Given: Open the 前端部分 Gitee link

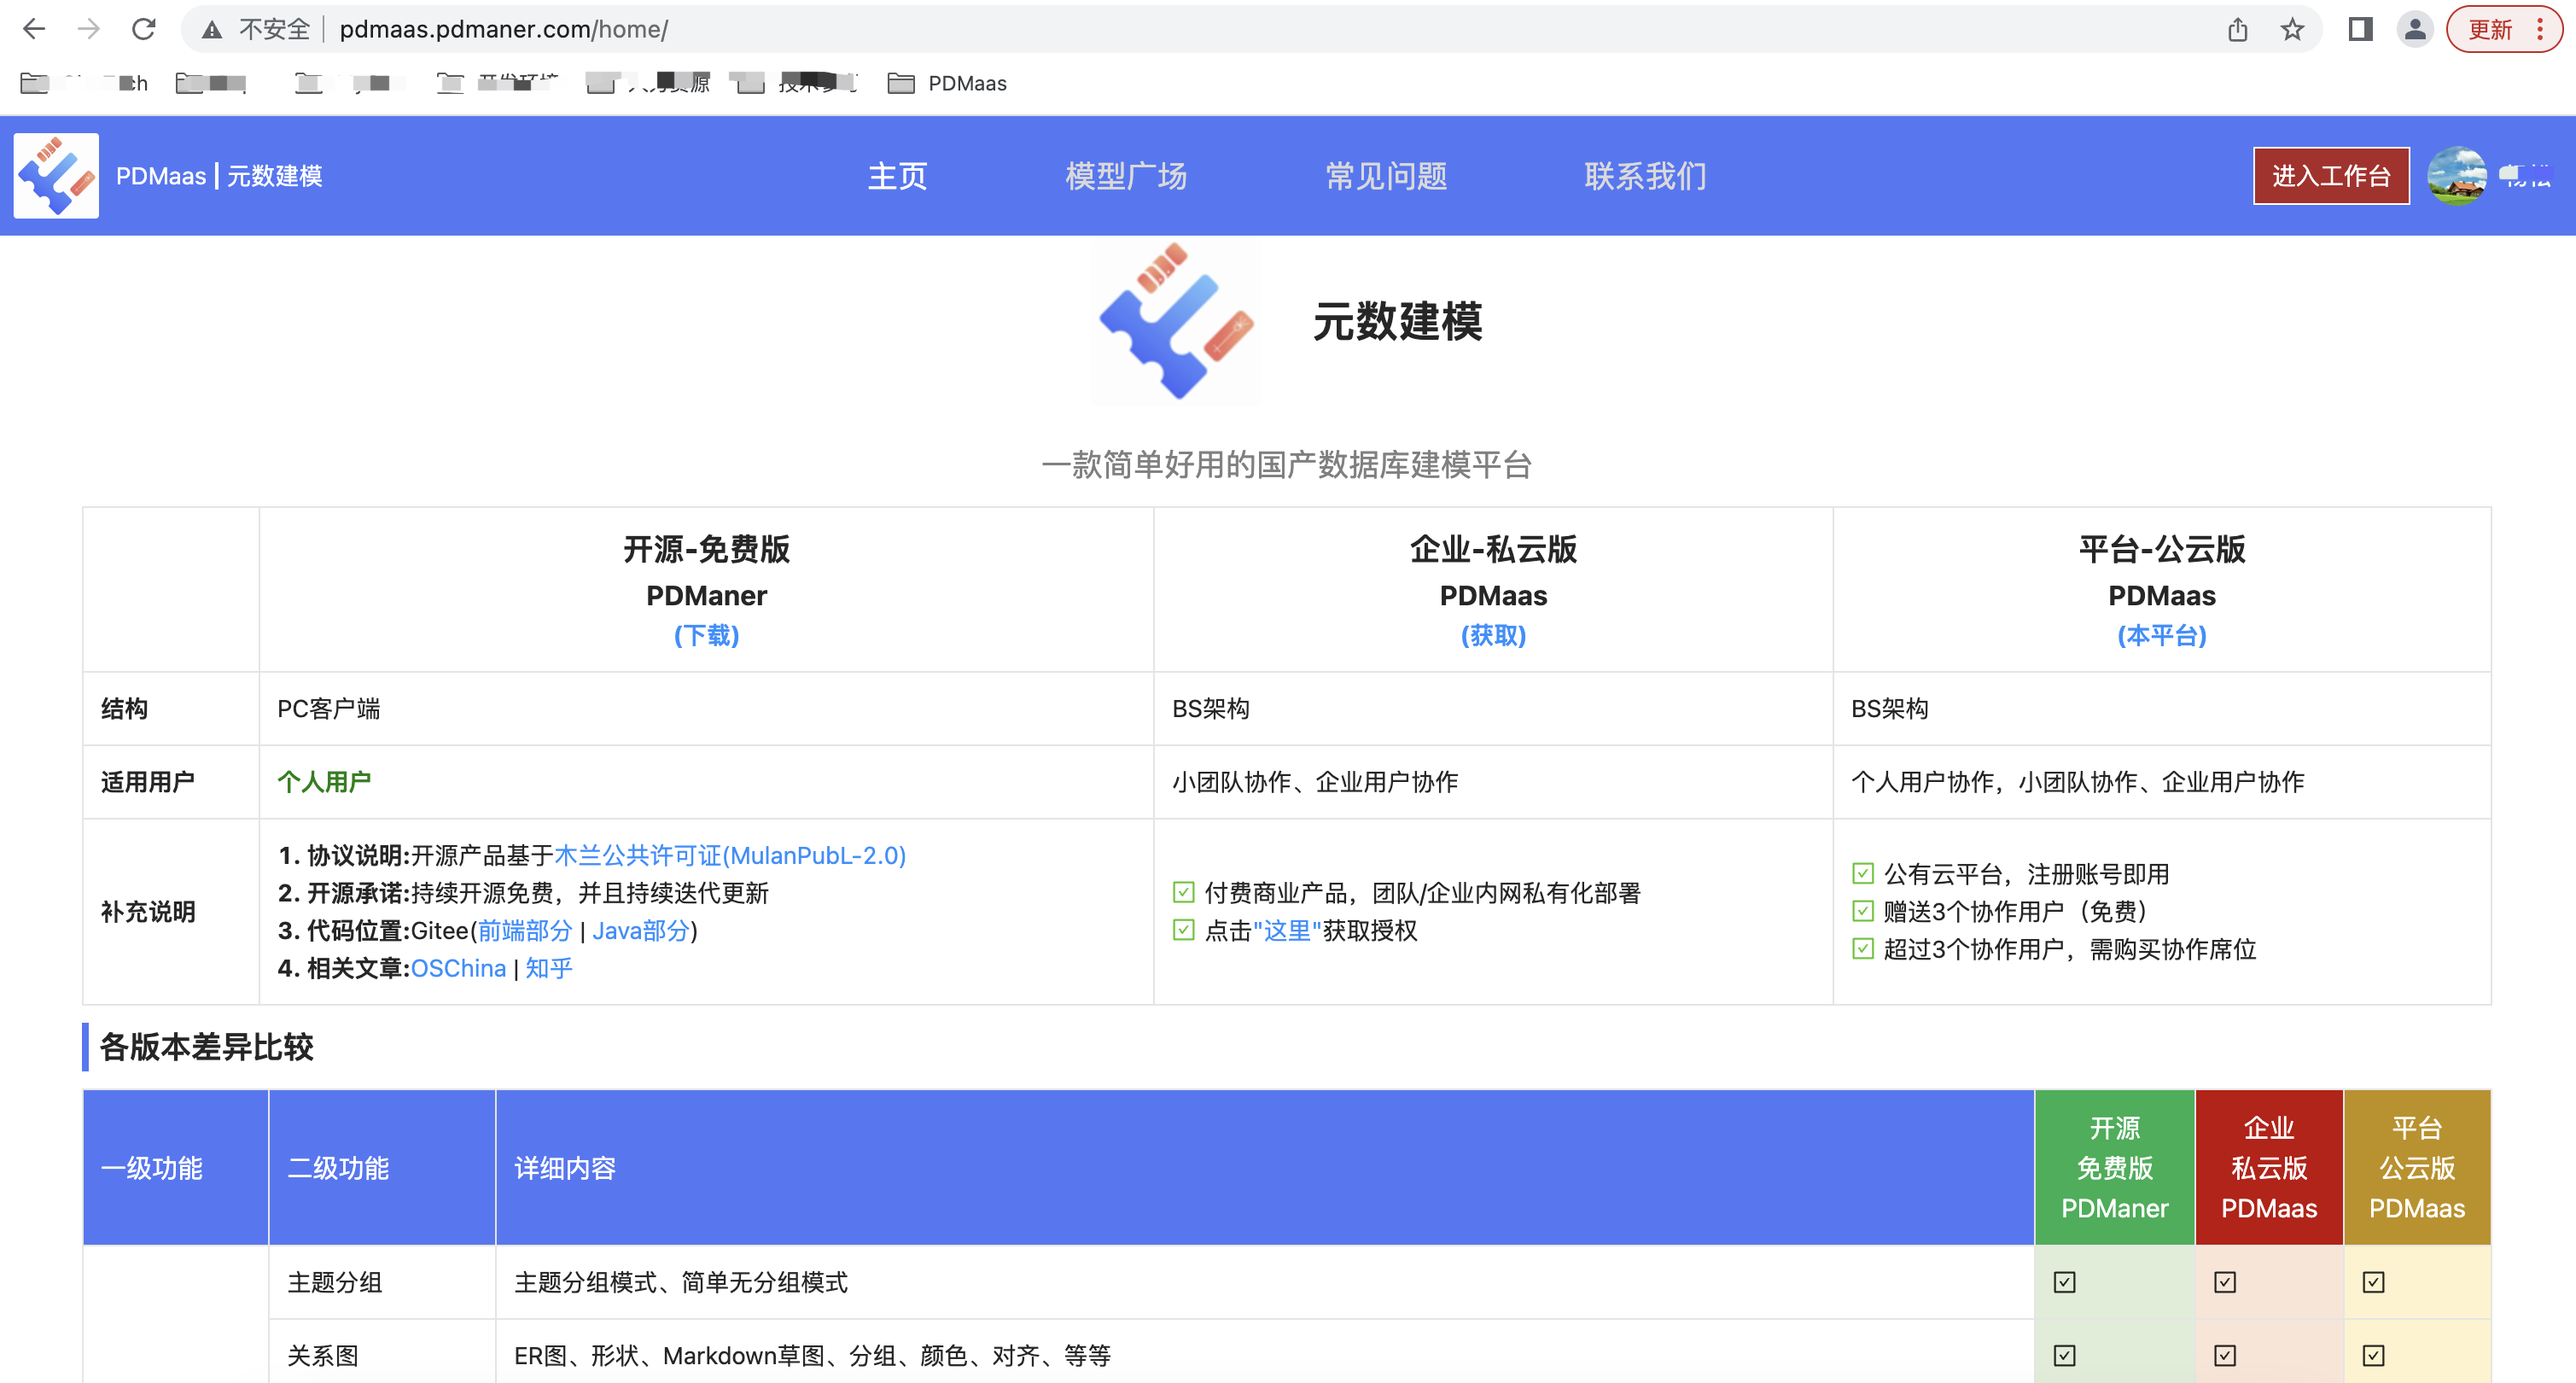Looking at the screenshot, I should point(525,930).
